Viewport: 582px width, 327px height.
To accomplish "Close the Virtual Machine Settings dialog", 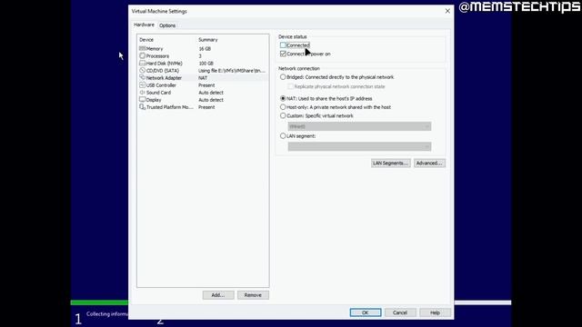I will pyautogui.click(x=447, y=11).
